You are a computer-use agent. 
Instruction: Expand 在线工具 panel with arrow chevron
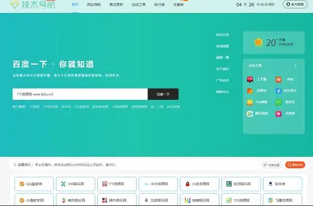(x=295, y=65)
